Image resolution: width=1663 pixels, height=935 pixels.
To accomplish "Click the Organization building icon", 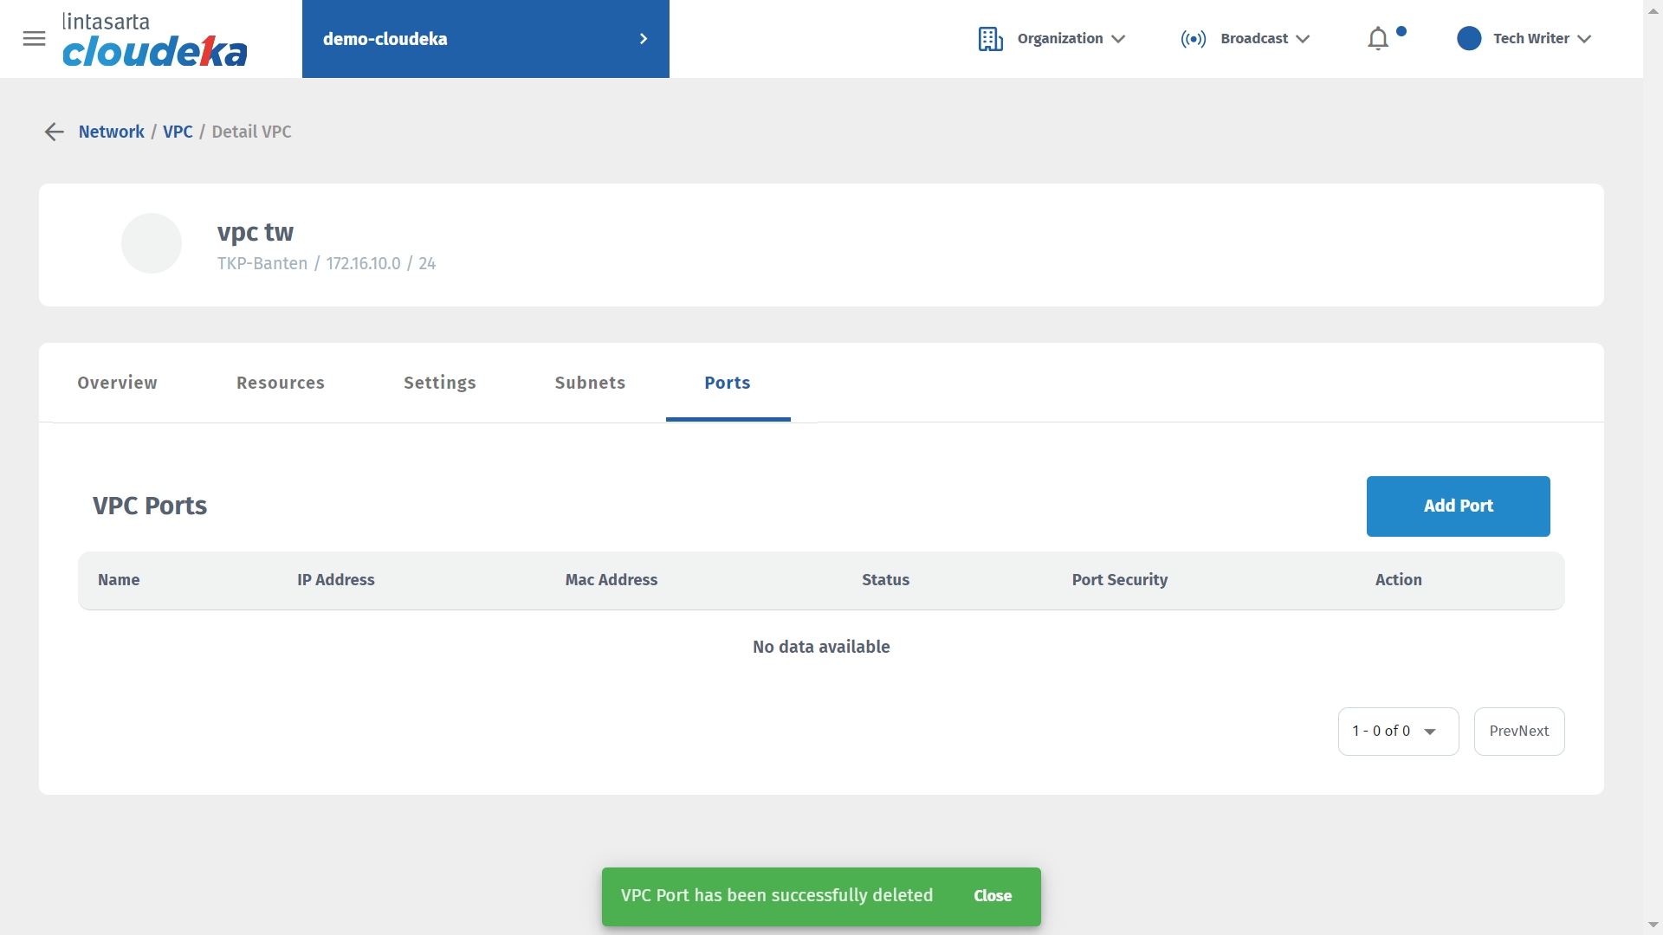I will pyautogui.click(x=990, y=39).
